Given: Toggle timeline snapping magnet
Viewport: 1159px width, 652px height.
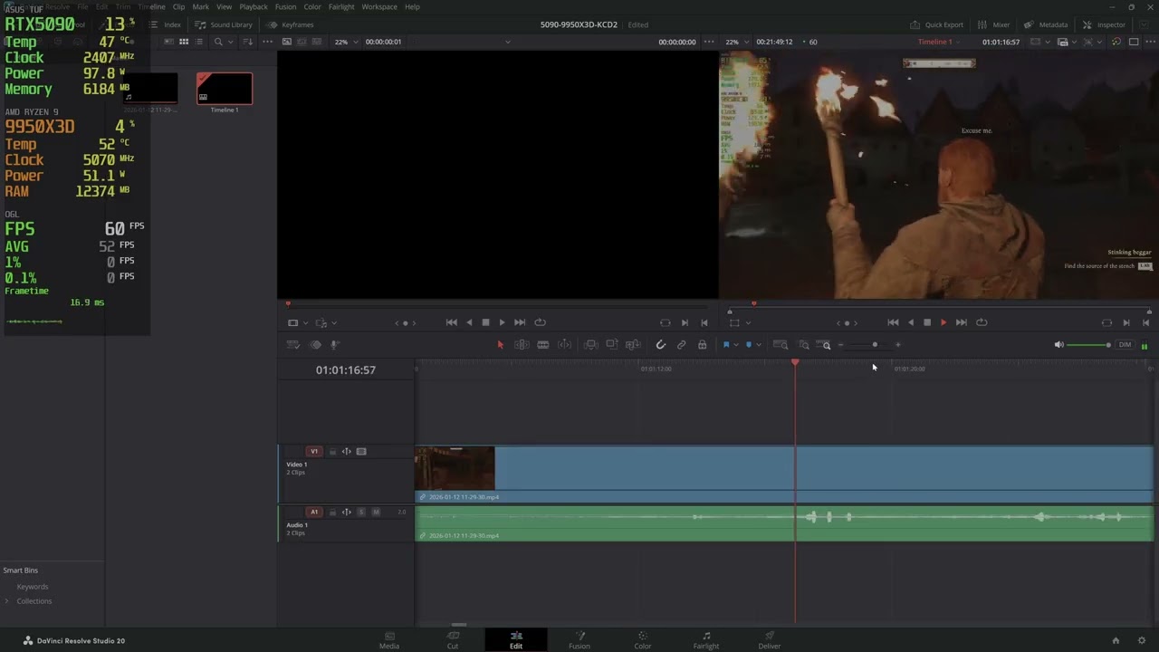Looking at the screenshot, I should (660, 345).
